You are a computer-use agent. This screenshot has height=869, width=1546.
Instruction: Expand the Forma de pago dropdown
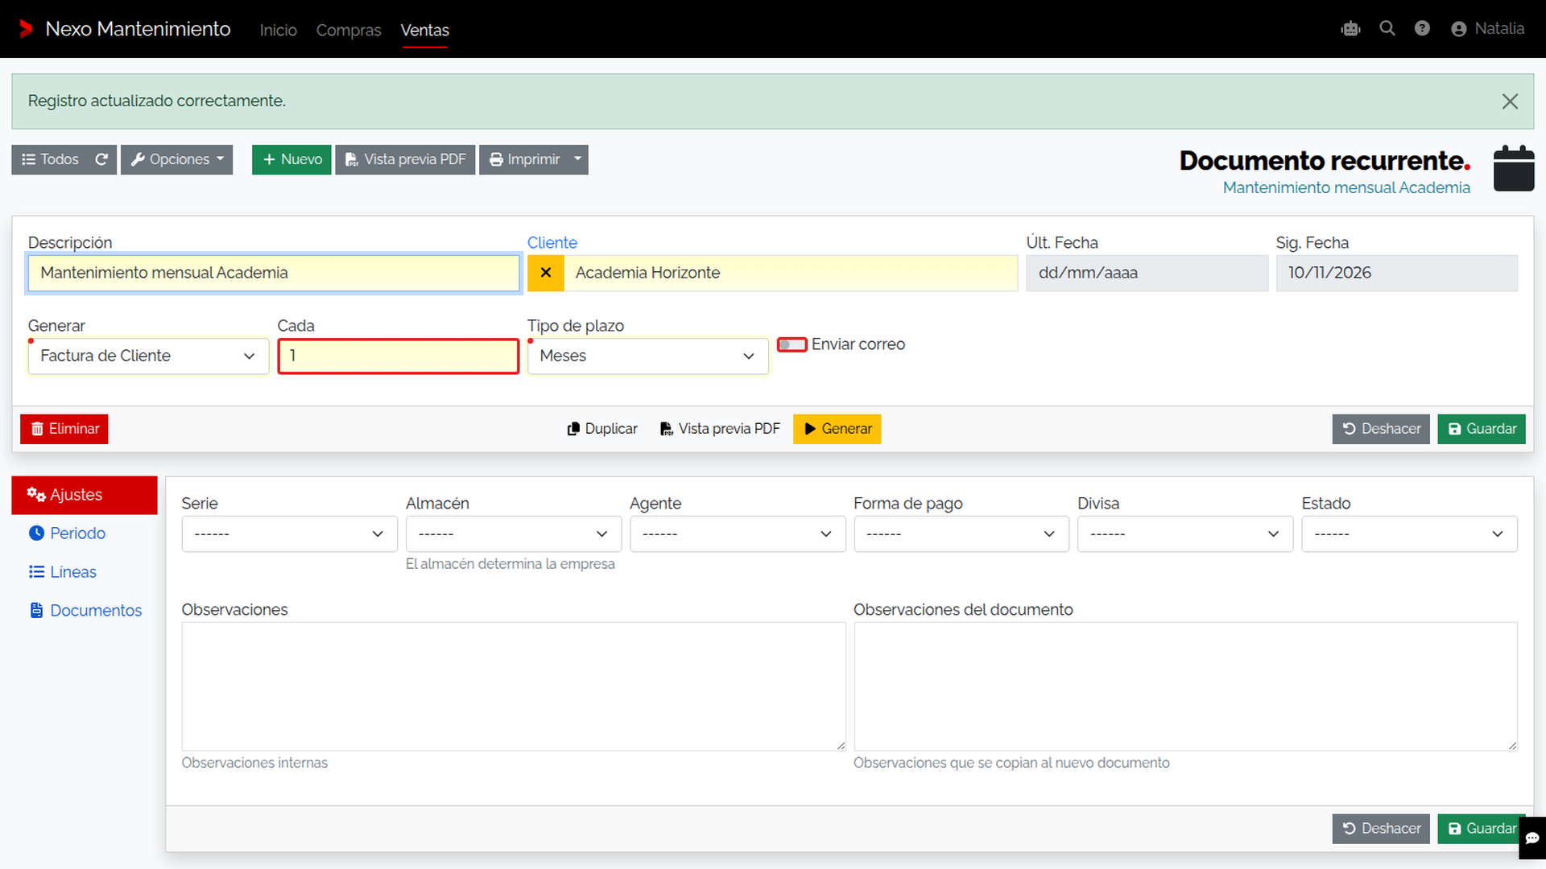click(961, 534)
